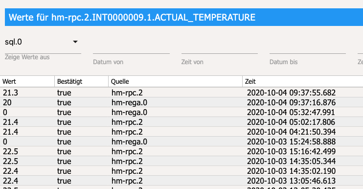
Task: Focus the Zeit von input field
Action: [220, 48]
